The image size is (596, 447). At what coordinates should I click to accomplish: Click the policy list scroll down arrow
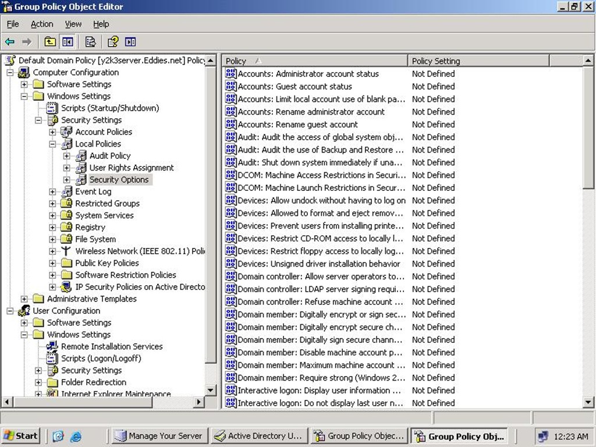588,402
